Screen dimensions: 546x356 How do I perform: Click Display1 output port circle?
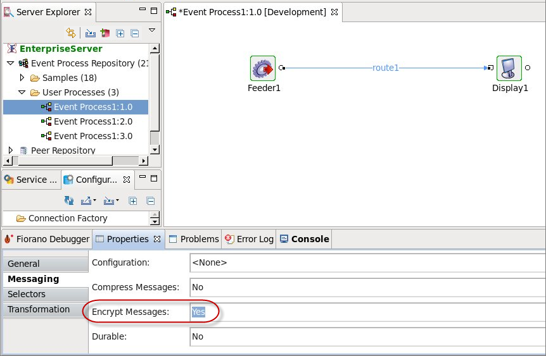point(528,68)
